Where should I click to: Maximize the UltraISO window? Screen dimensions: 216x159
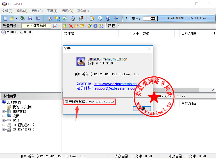[197, 4]
